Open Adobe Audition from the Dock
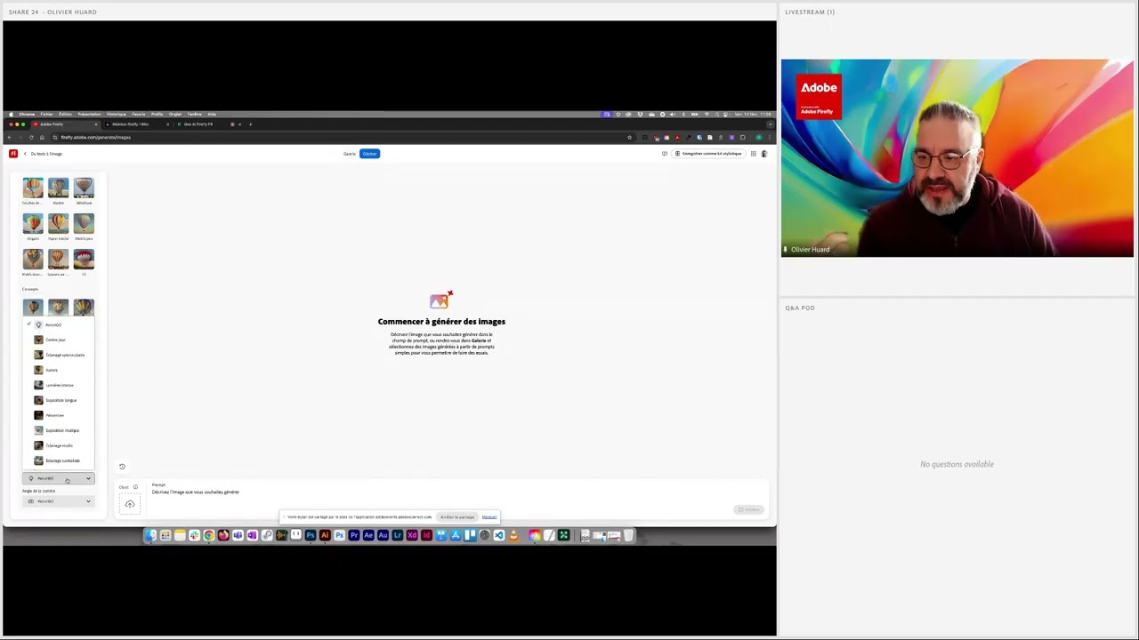Image resolution: width=1139 pixels, height=640 pixels. 383,535
